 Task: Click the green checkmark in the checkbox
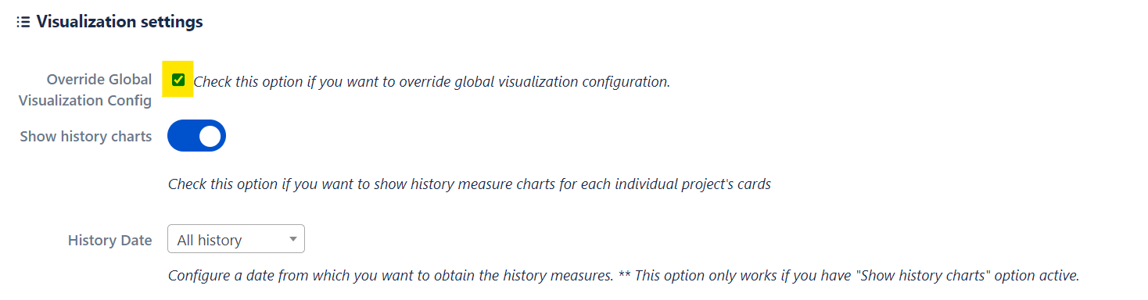[178, 79]
